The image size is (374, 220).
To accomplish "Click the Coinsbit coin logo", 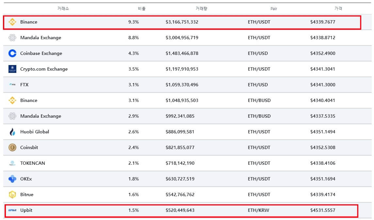I will (12, 147).
